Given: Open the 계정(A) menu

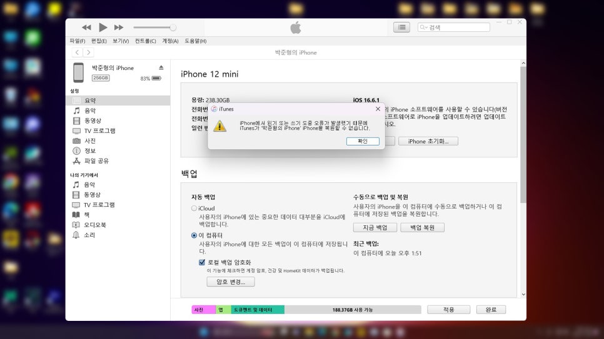Looking at the screenshot, I should tap(170, 41).
